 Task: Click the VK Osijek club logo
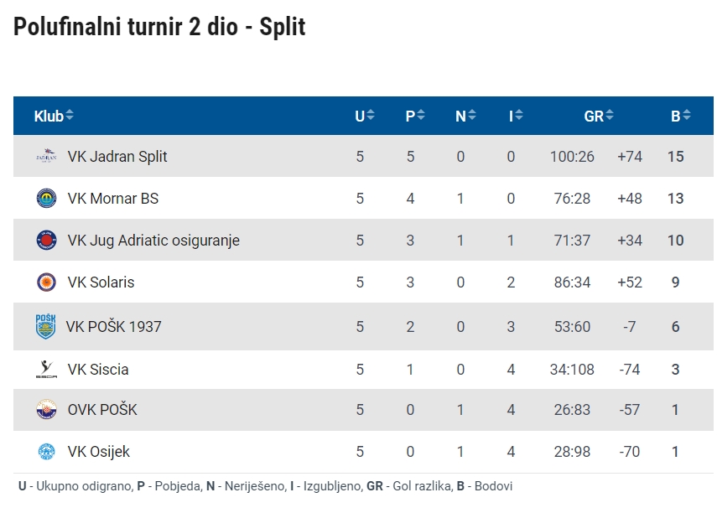[x=46, y=452]
